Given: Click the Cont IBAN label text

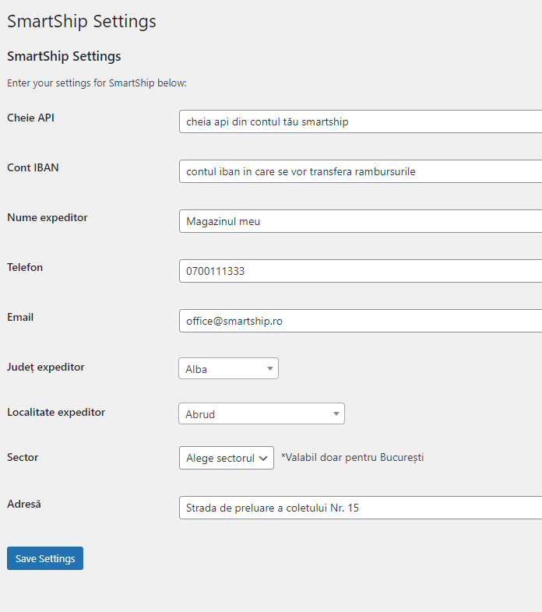Looking at the screenshot, I should pyautogui.click(x=33, y=167).
